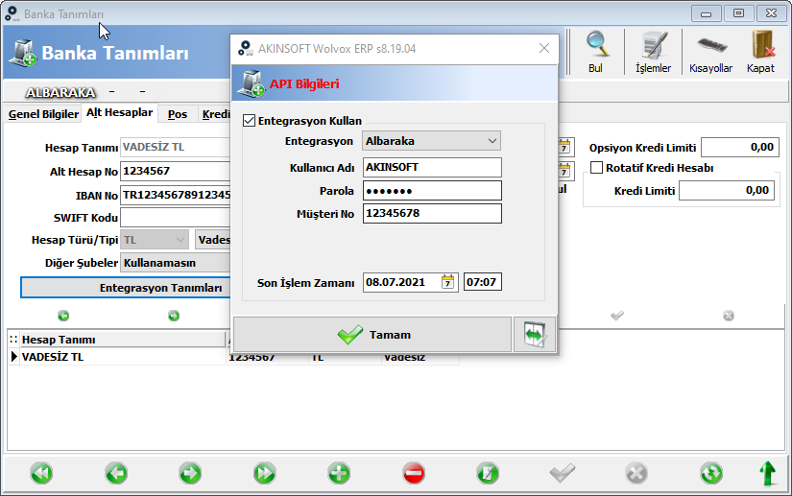Click the Entegrasyon Tanımları button

(125, 288)
